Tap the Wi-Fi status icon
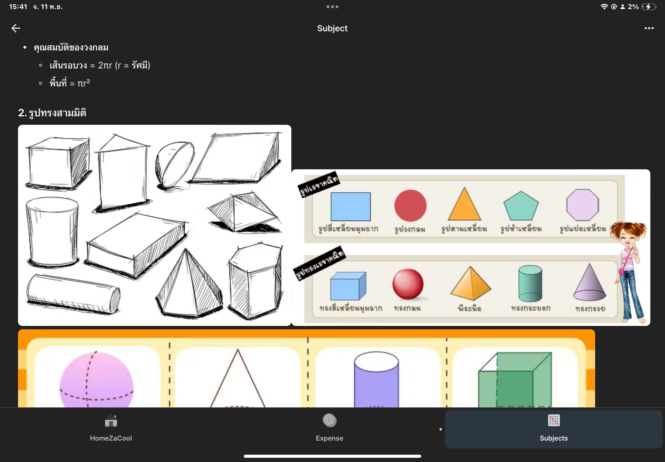 point(604,7)
